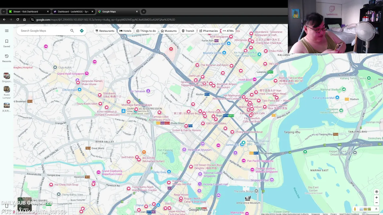Select the Hai Chew Fish Soup pin
This screenshot has height=215, width=383.
coord(51,185)
